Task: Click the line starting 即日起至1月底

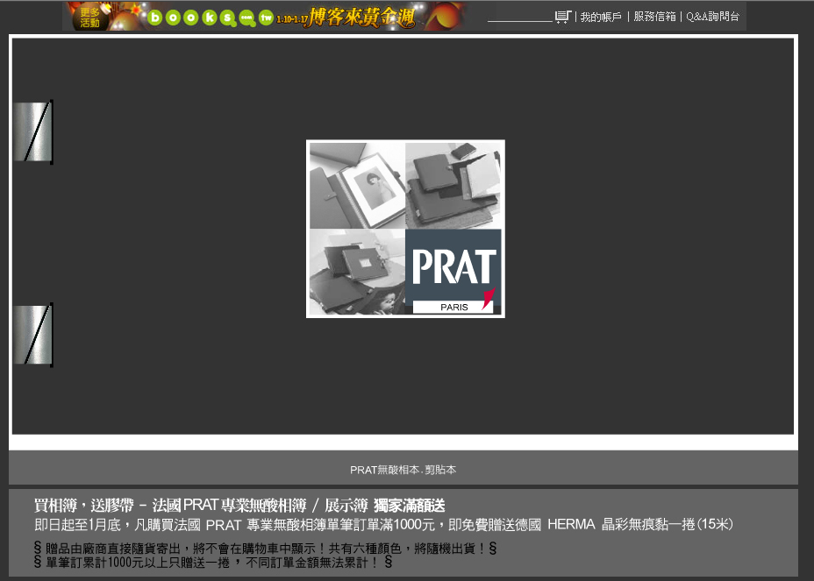Action: click(x=383, y=524)
